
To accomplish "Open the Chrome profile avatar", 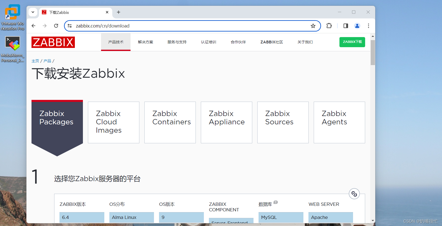I will 357,26.
